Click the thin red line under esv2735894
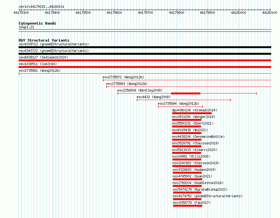The width and height of the screenshot is (280, 218). (180, 107)
